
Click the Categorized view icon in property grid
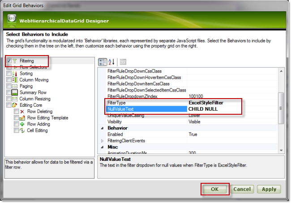(102, 62)
